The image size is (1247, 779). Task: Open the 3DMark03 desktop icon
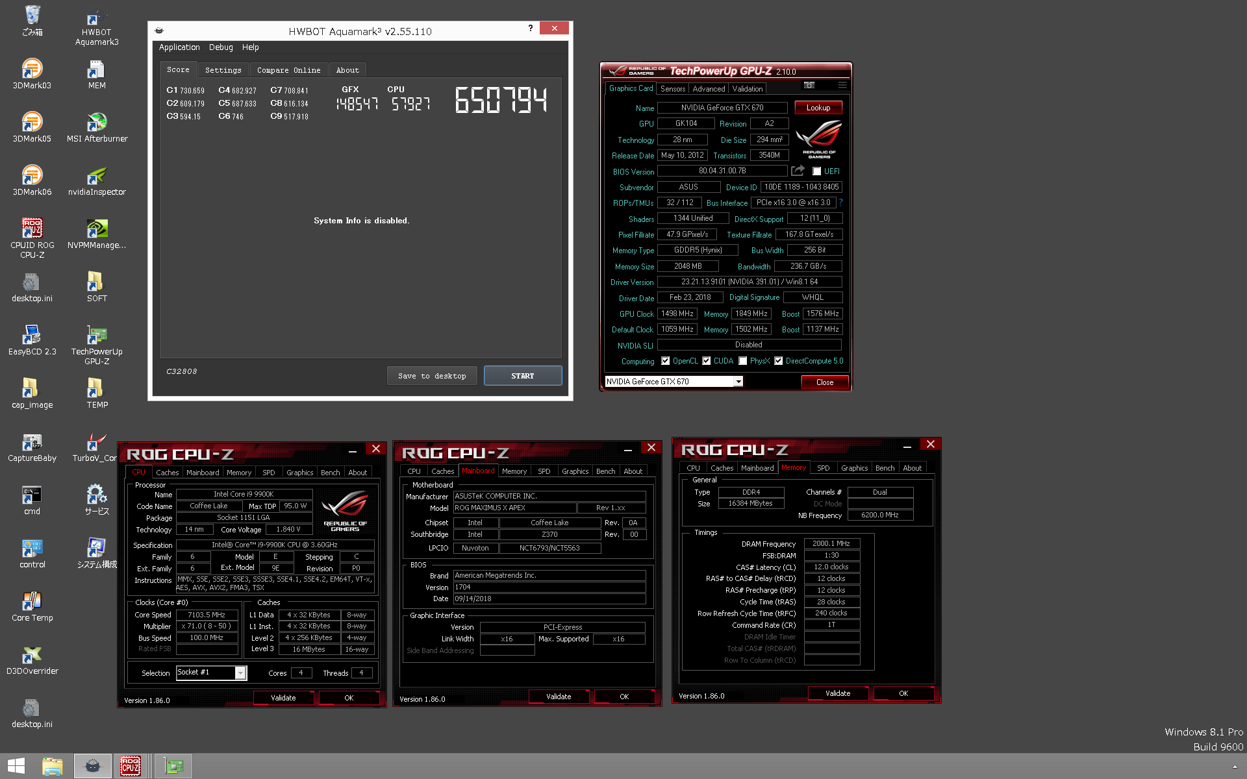[x=32, y=73]
